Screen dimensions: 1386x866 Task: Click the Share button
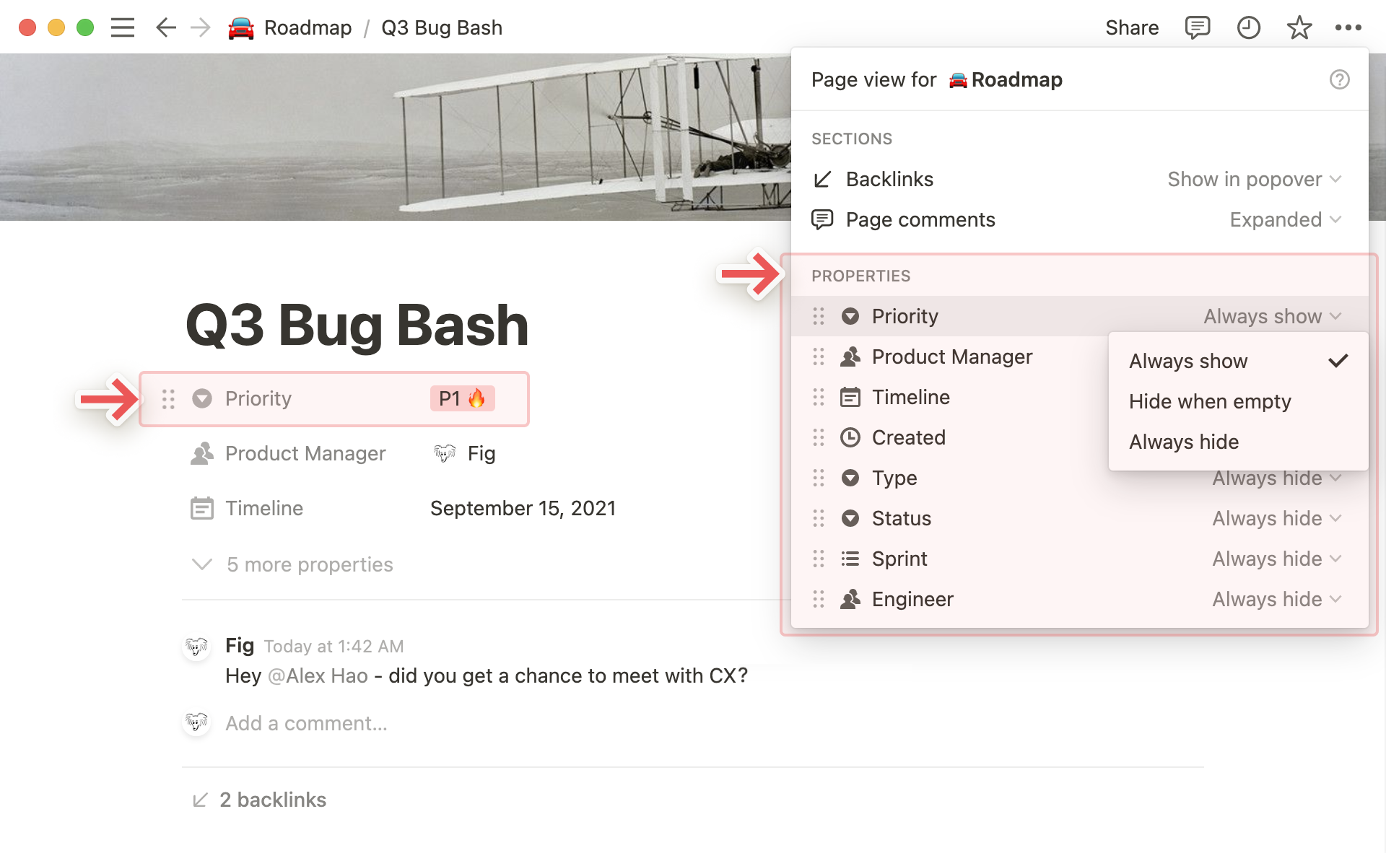pyautogui.click(x=1131, y=28)
